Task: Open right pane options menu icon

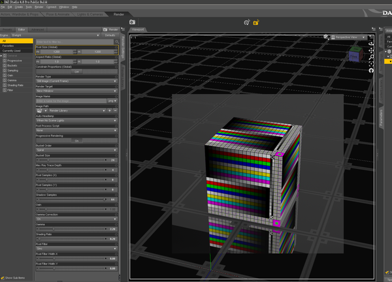Action: [x=381, y=29]
